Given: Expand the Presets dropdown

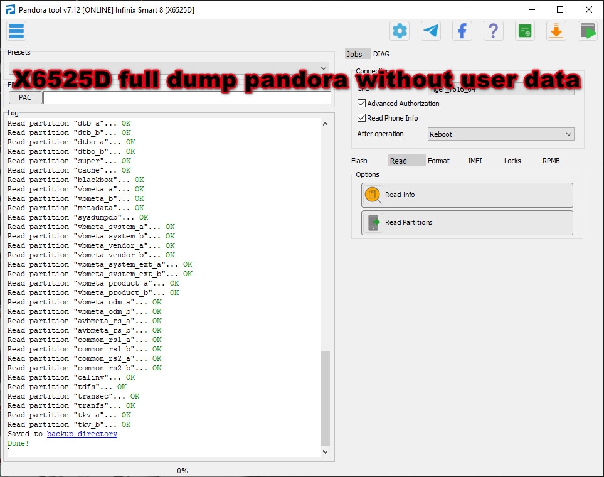Looking at the screenshot, I should 324,68.
